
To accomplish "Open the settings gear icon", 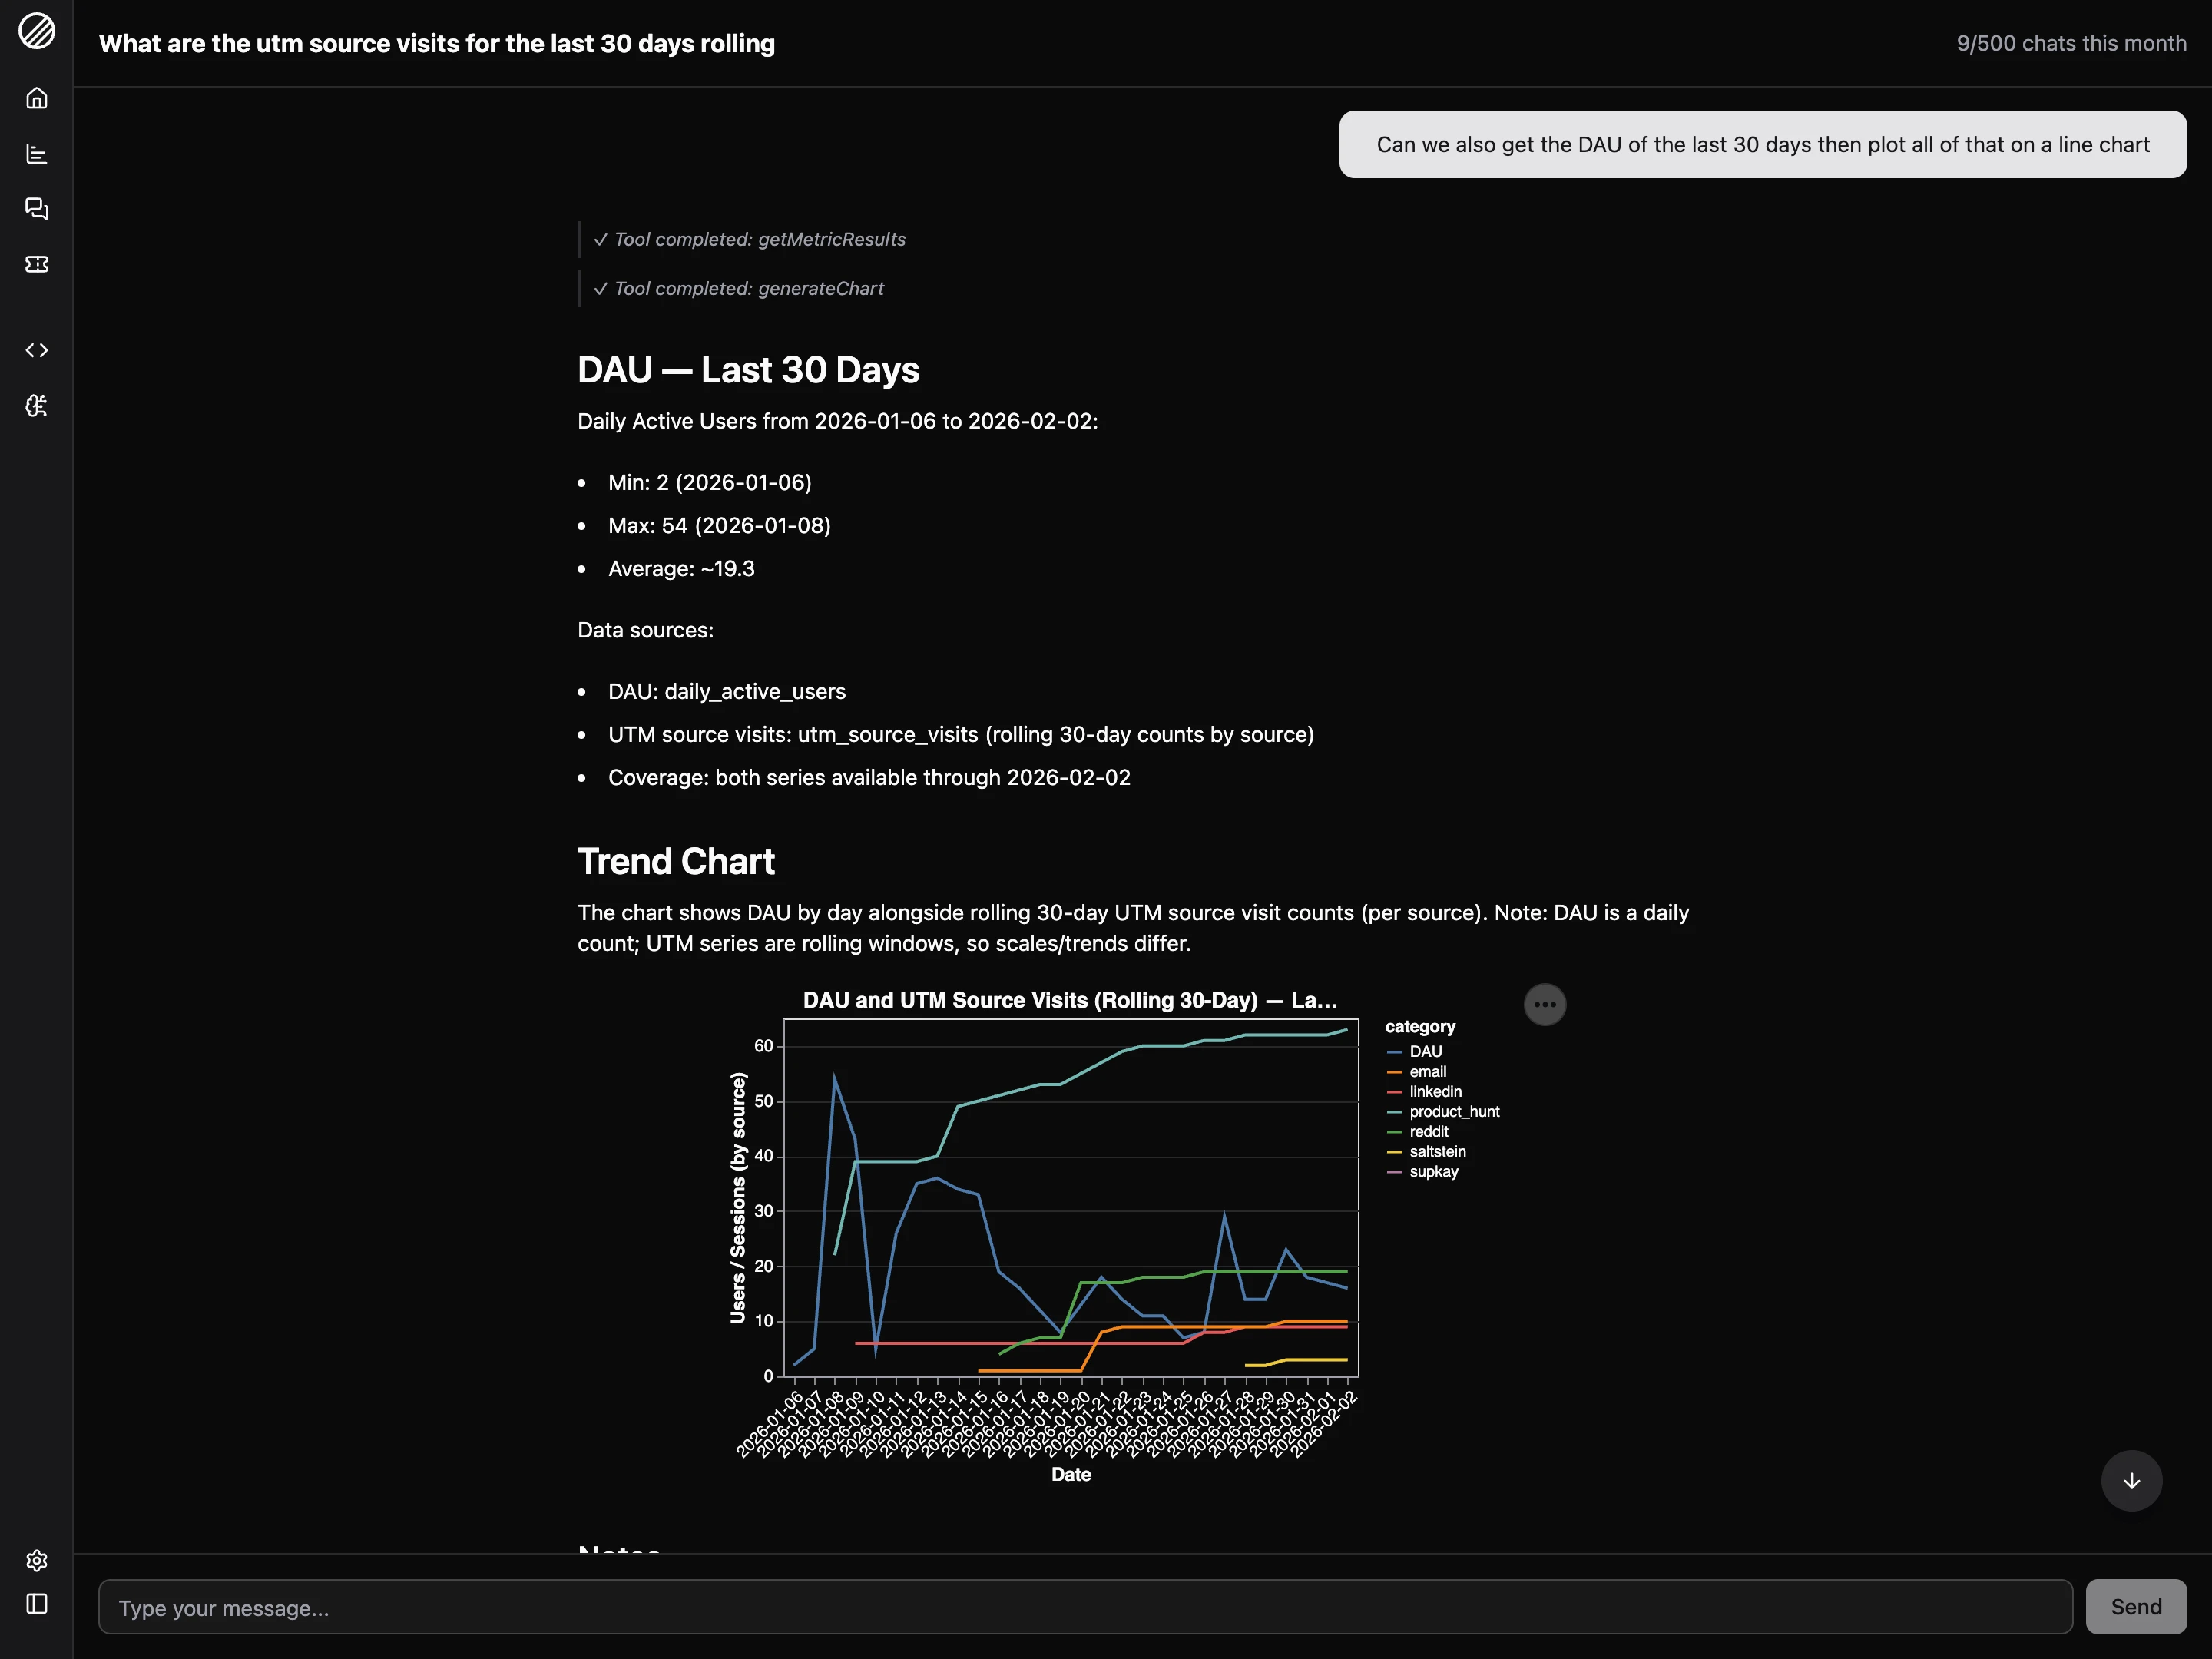I will [37, 1560].
